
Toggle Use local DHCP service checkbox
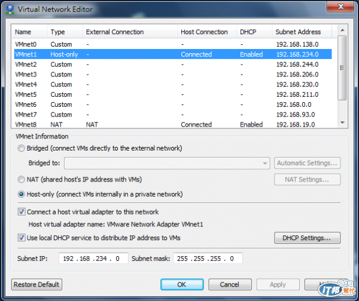(x=22, y=238)
